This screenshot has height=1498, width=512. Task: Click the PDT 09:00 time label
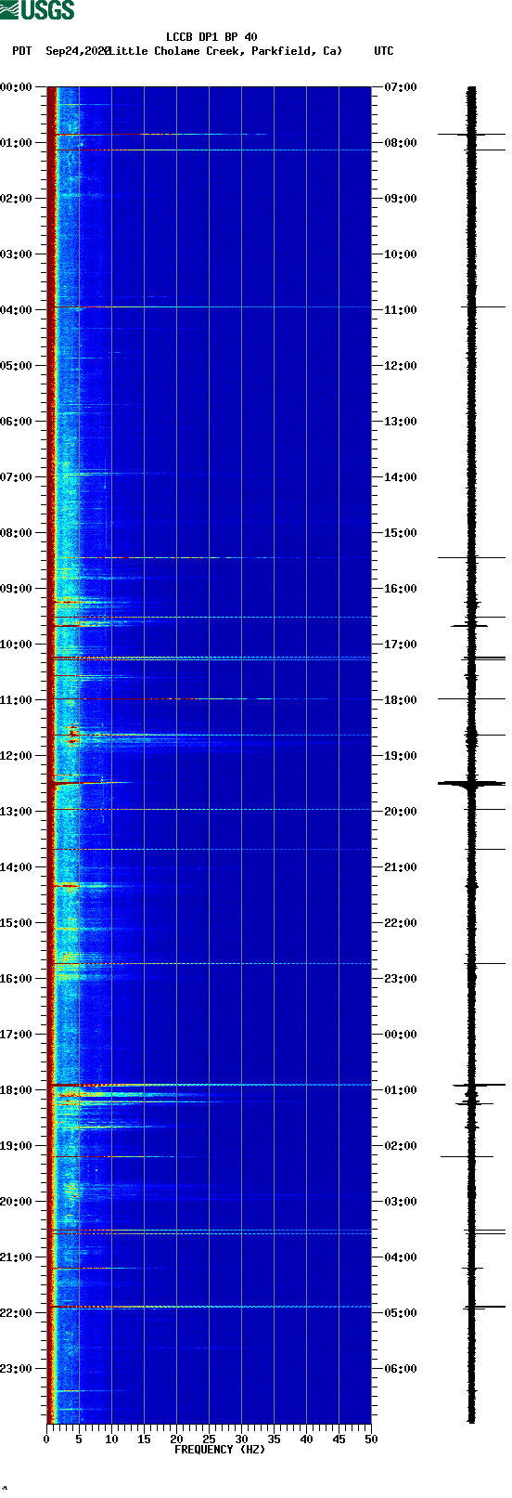[17, 589]
